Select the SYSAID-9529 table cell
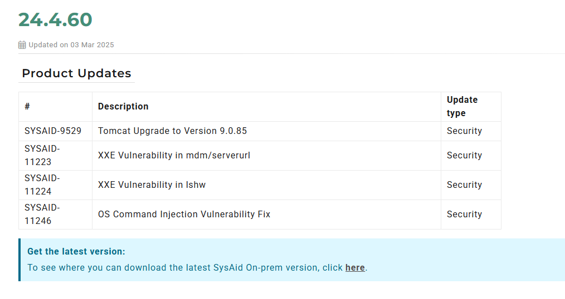565x299 pixels. click(x=56, y=131)
